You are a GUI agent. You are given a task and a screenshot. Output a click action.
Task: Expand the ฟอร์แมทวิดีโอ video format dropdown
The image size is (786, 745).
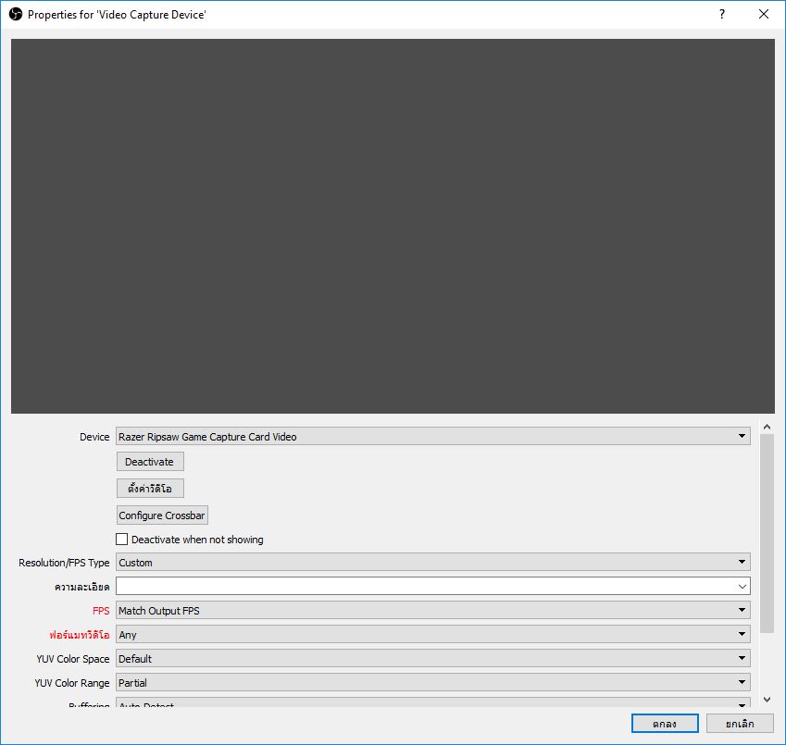pos(432,635)
